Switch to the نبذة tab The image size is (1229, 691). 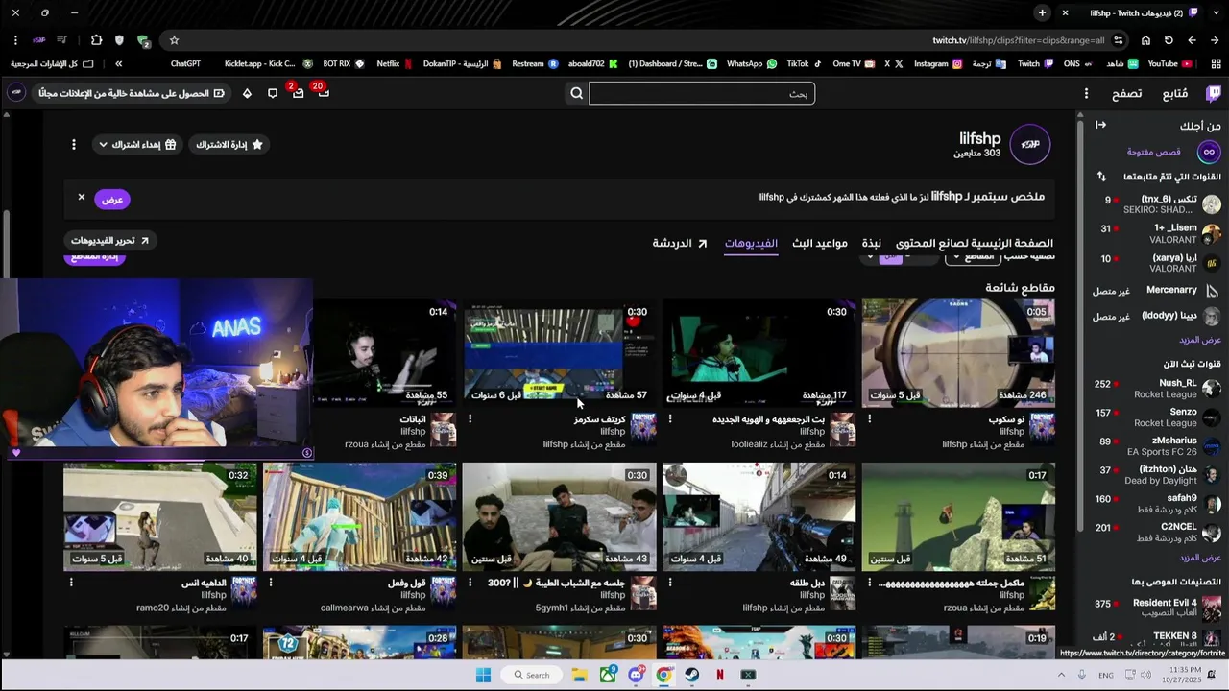(872, 243)
